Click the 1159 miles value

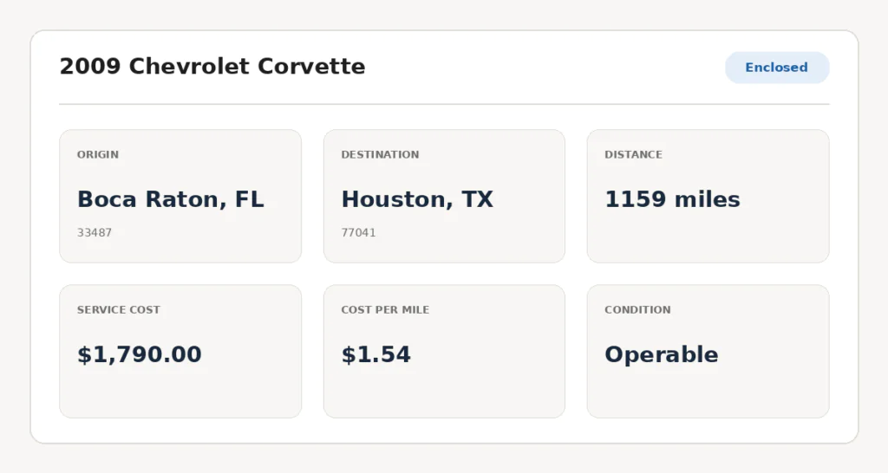[x=672, y=199]
